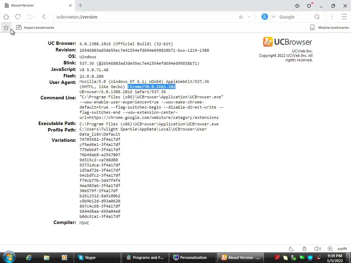Click variation 74785582-3f4a17df
Screen dimensions: 351x263
(100, 139)
